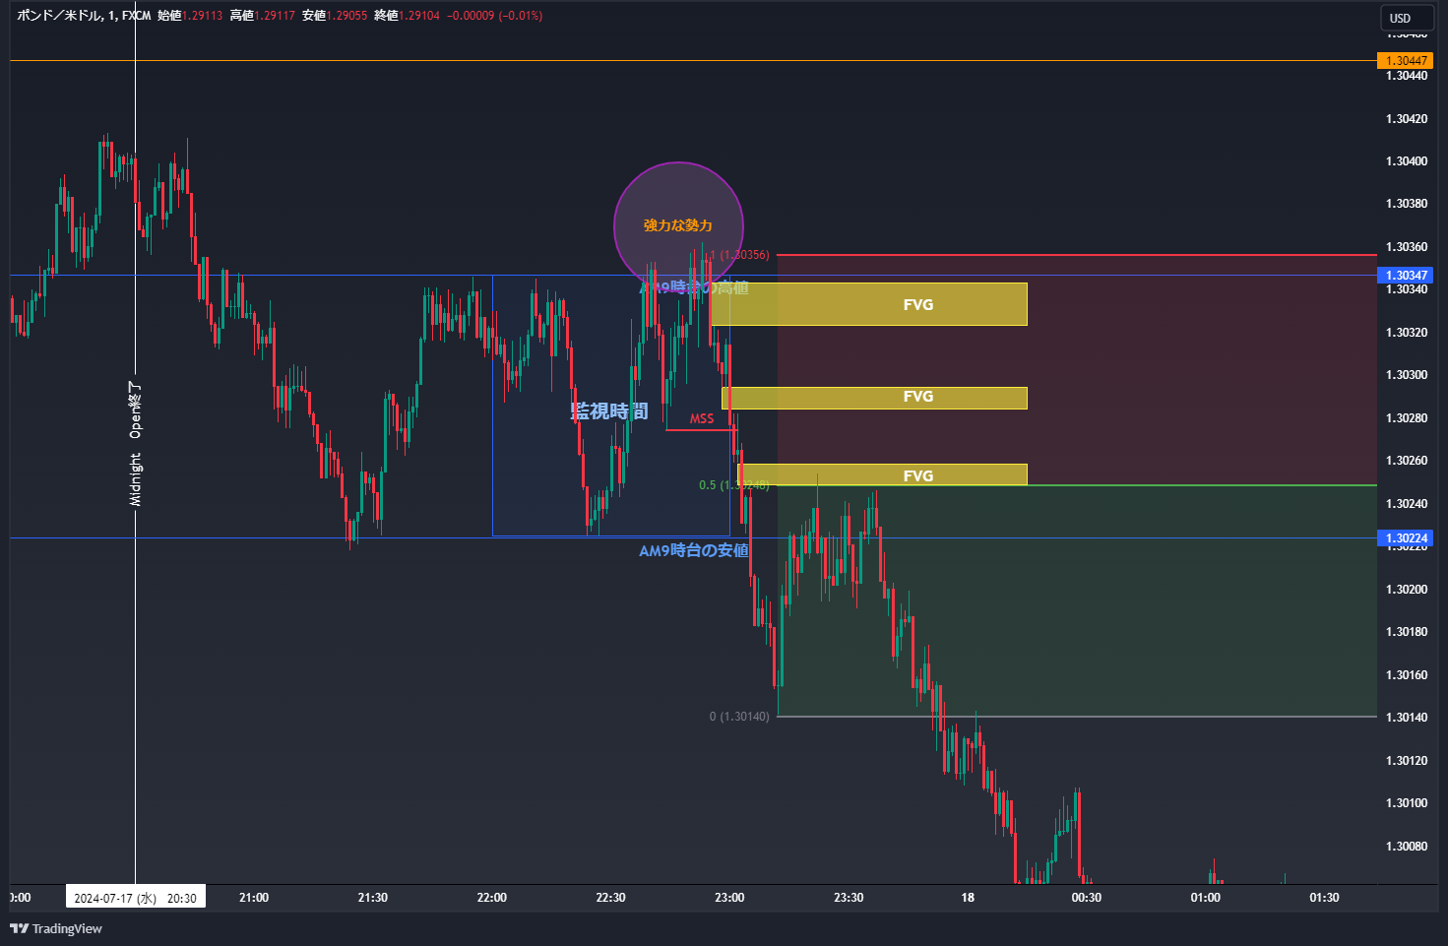Select the Fibonacci 0 (1.30140) level label
The width and height of the screenshot is (1448, 946).
[738, 717]
